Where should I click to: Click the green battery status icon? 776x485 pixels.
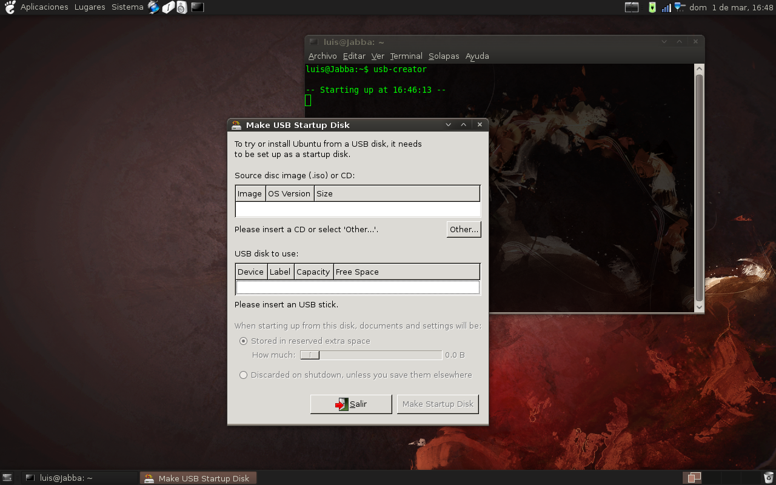[652, 7]
